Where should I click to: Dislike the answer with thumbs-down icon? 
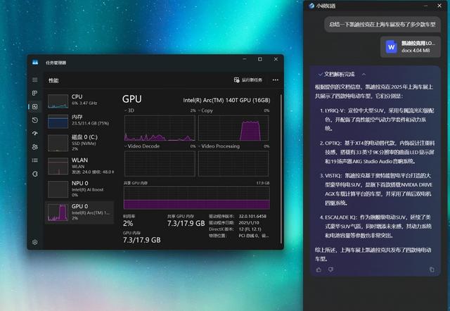(330, 269)
